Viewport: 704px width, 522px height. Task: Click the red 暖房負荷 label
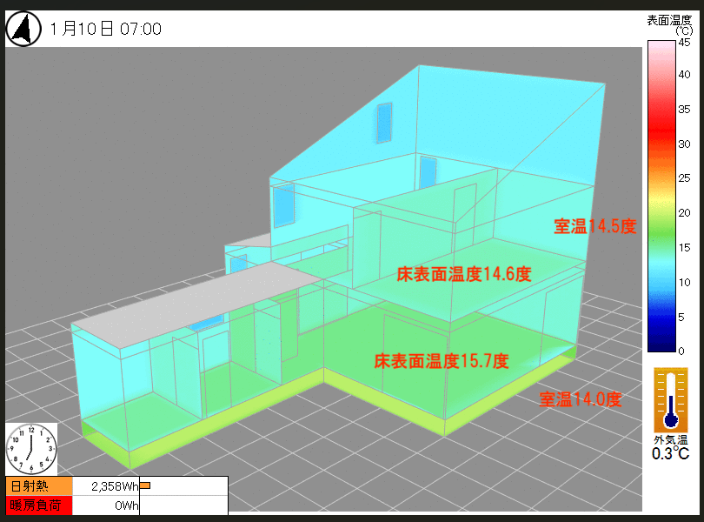(38, 505)
